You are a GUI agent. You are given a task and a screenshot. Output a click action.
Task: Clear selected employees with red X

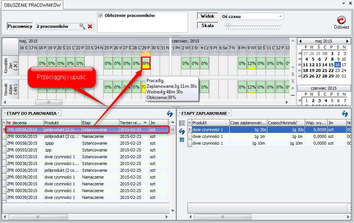pyautogui.click(x=90, y=26)
